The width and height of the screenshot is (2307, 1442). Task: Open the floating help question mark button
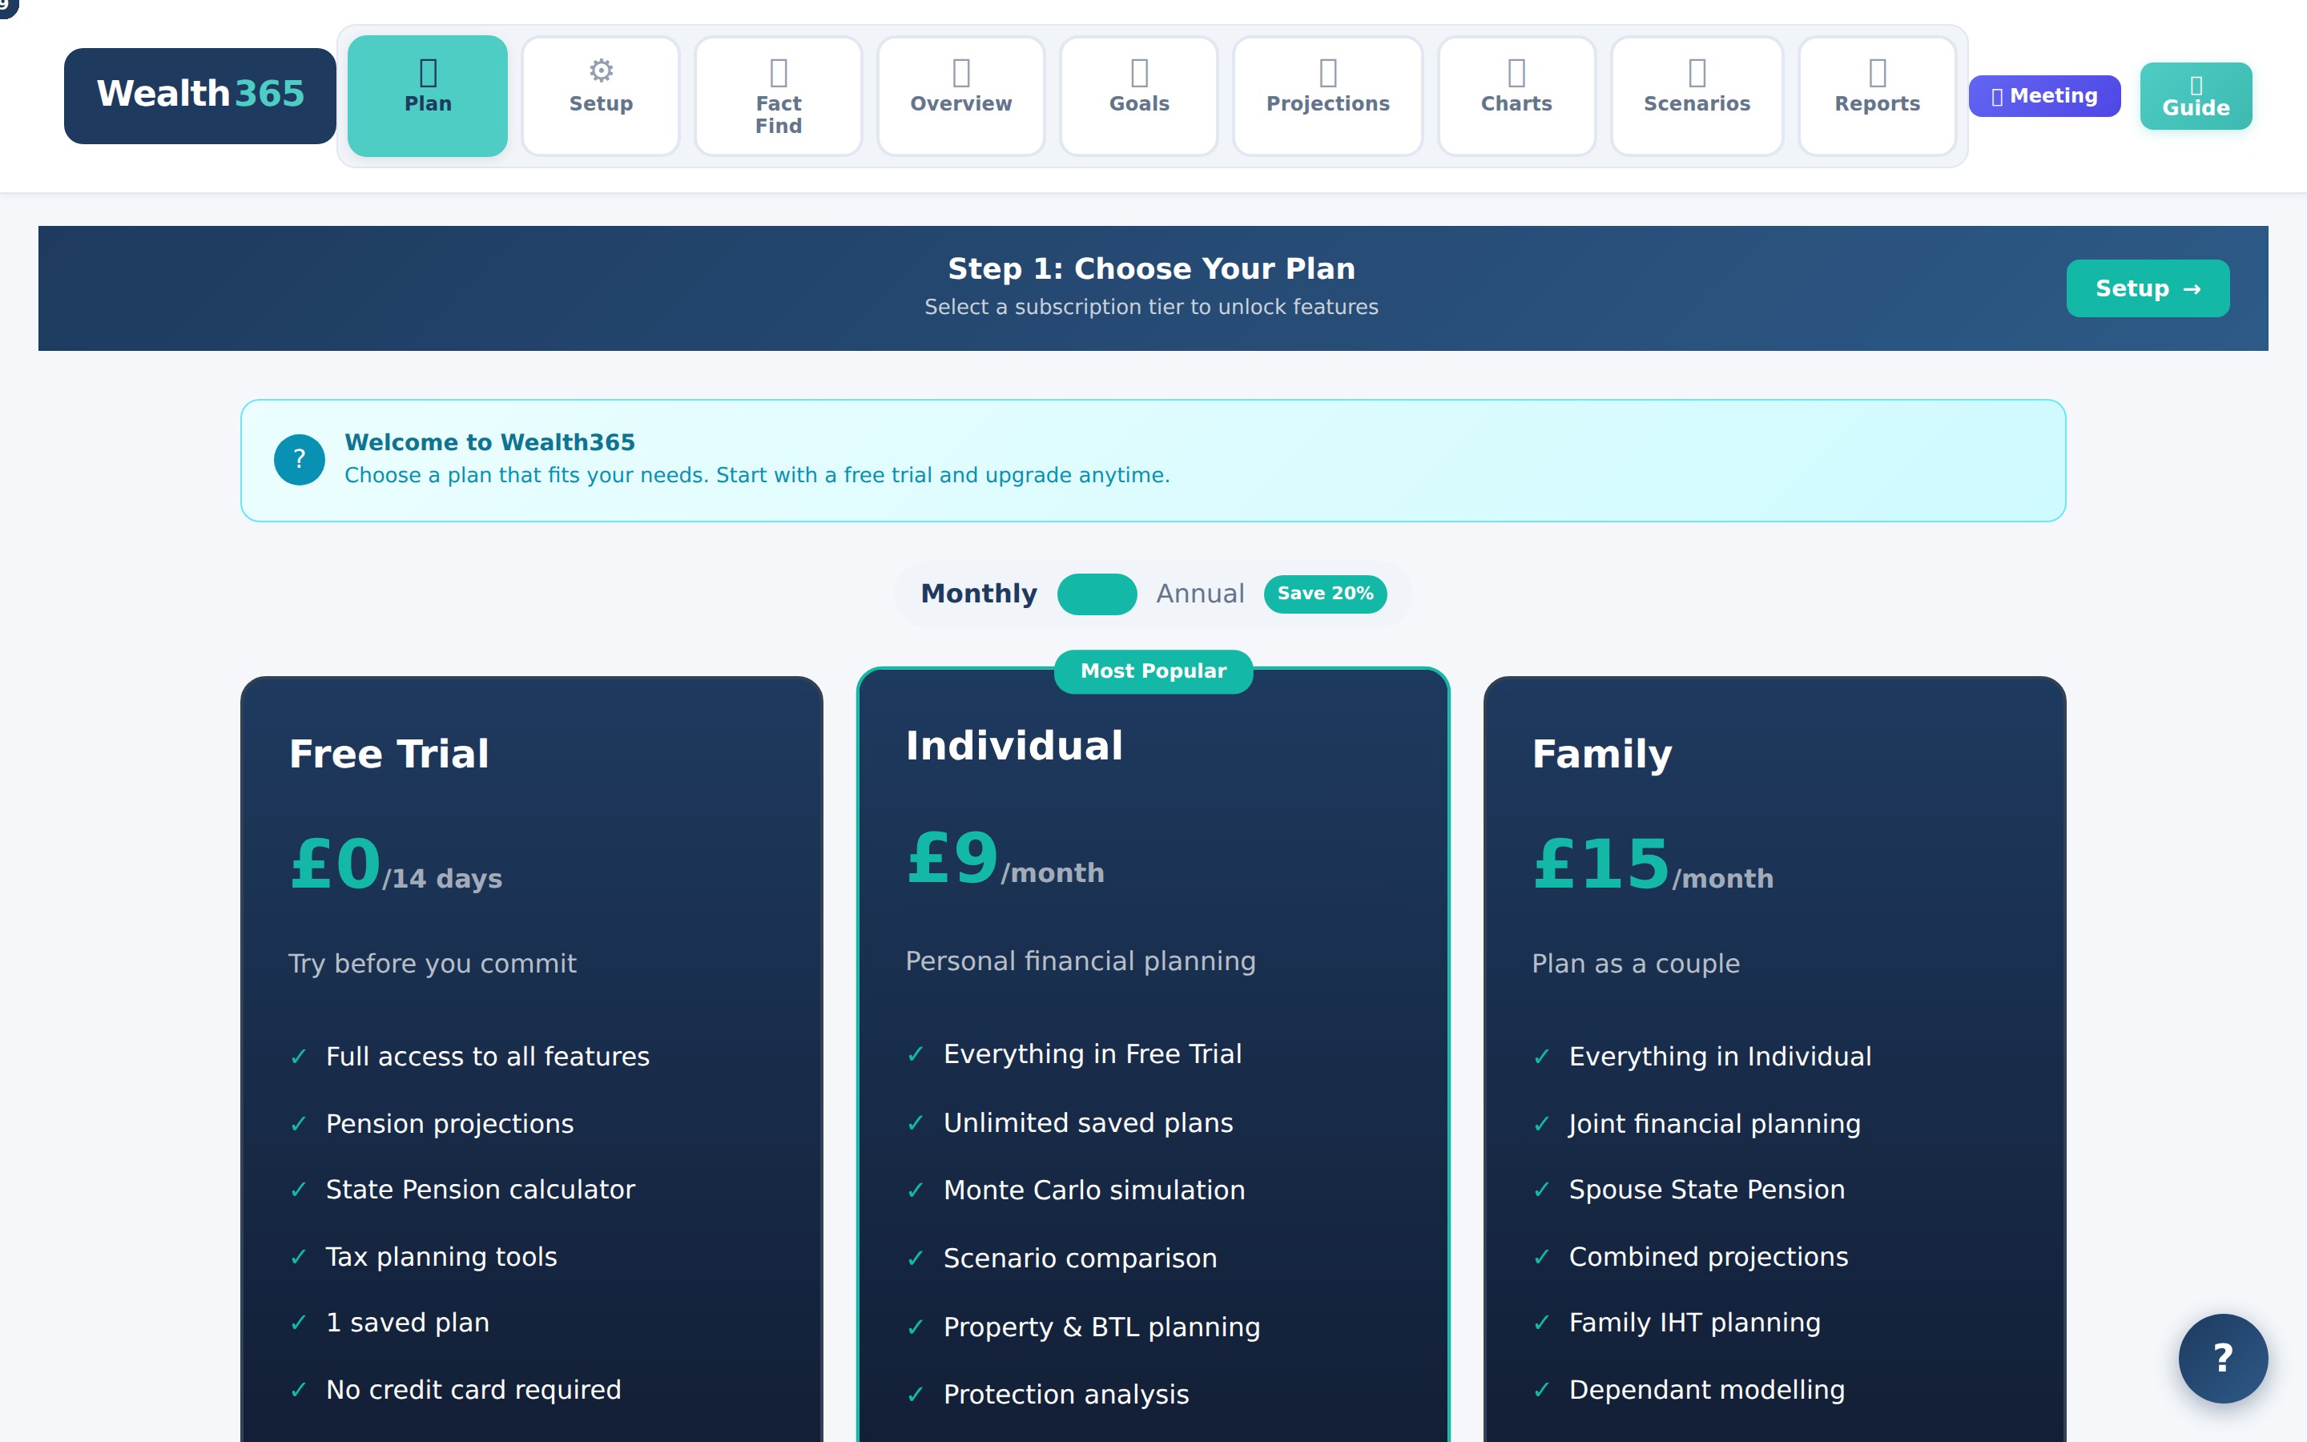(2222, 1357)
